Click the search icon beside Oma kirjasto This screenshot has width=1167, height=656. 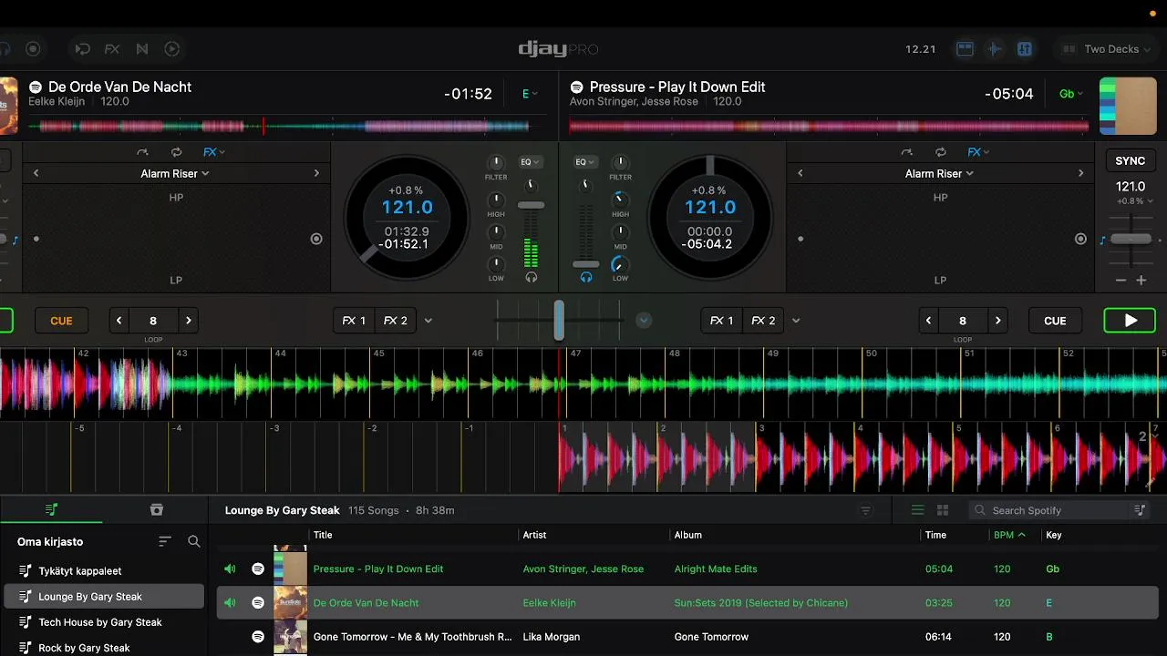(194, 541)
